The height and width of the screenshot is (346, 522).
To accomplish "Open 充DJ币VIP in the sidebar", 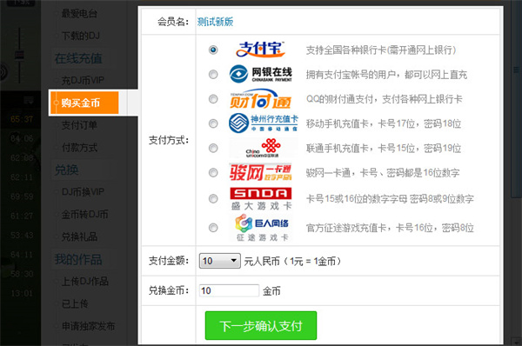I will pos(83,80).
